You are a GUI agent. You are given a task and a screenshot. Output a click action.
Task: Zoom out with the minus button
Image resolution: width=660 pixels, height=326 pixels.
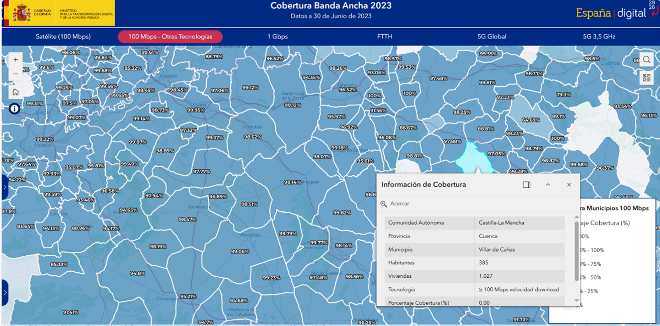16,74
